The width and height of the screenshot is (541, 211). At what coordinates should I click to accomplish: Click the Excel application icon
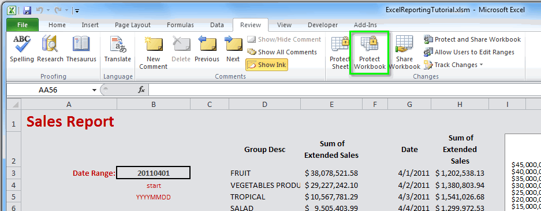12,10
